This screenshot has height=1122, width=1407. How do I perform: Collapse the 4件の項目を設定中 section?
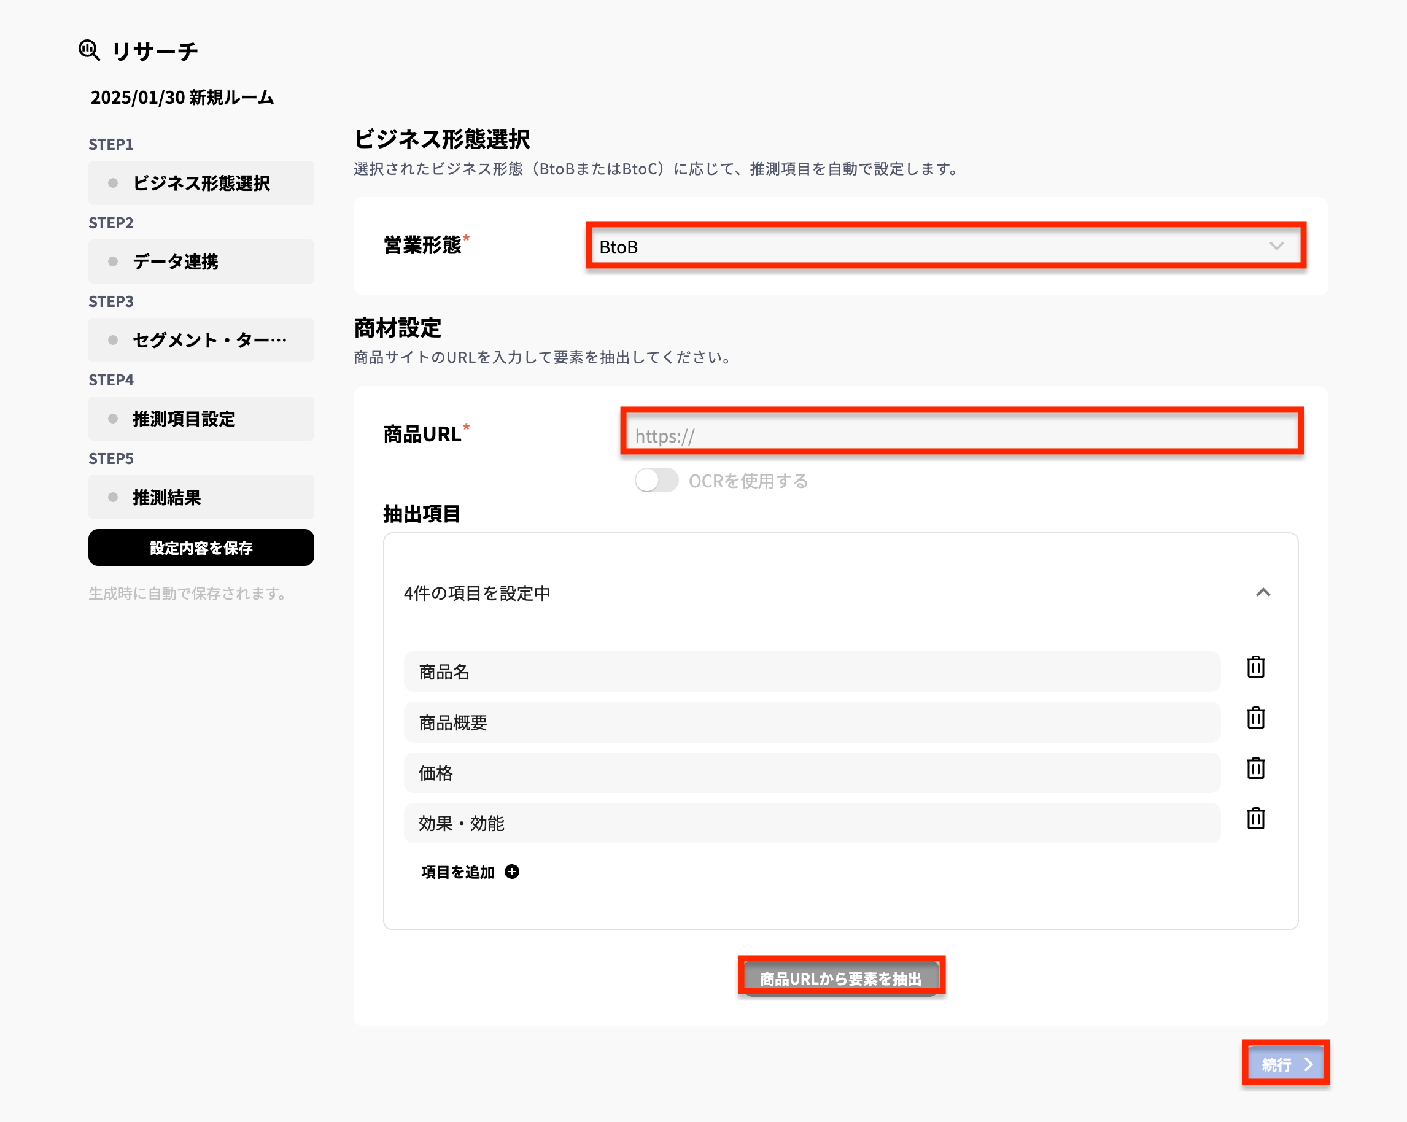1265,592
